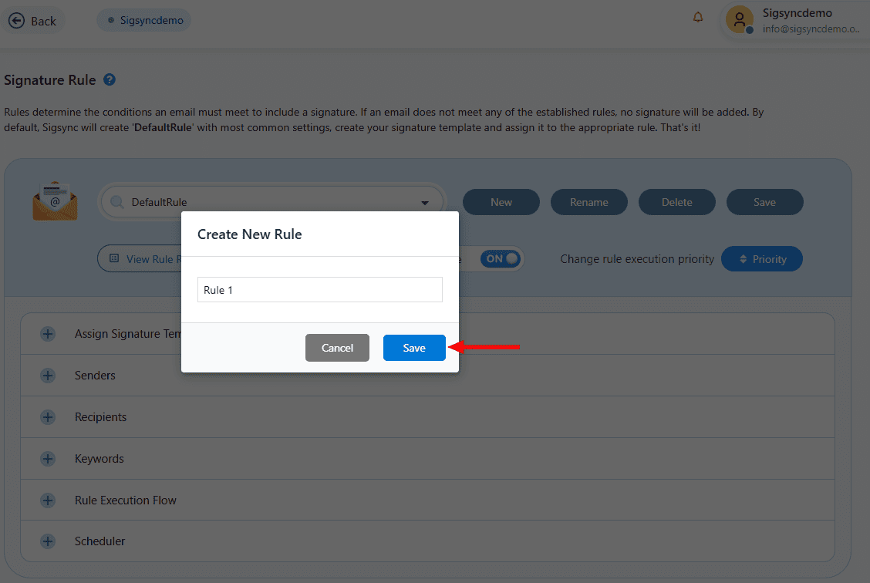
Task: Save the new rule in dialog
Action: (414, 348)
